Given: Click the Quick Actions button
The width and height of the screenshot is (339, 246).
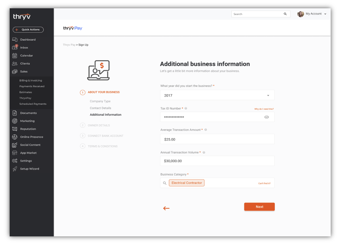Looking at the screenshot, I should pos(28,30).
